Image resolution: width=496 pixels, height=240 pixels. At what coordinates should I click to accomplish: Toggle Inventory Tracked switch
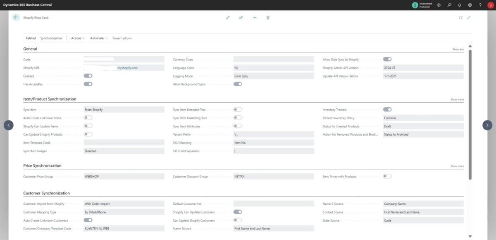pyautogui.click(x=387, y=110)
